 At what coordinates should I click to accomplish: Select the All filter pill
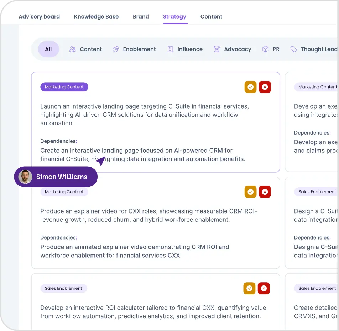(x=48, y=49)
